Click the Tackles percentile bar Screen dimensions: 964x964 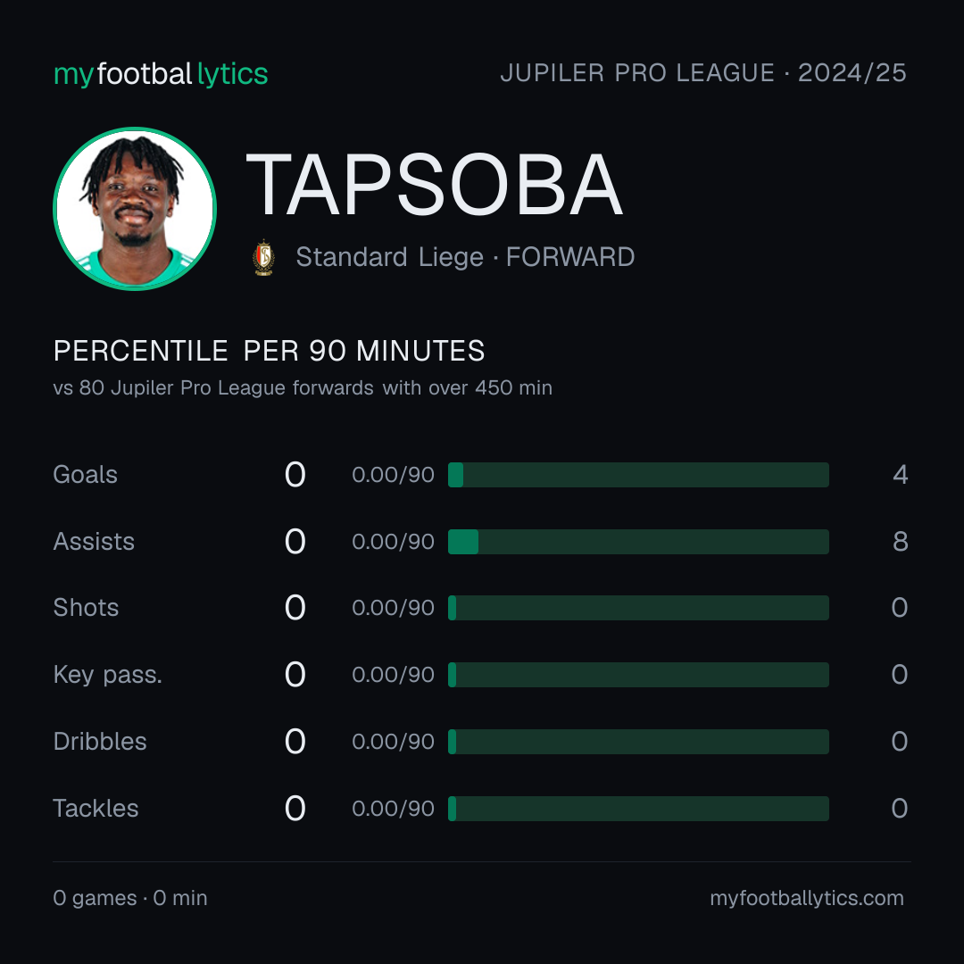pyautogui.click(x=638, y=809)
